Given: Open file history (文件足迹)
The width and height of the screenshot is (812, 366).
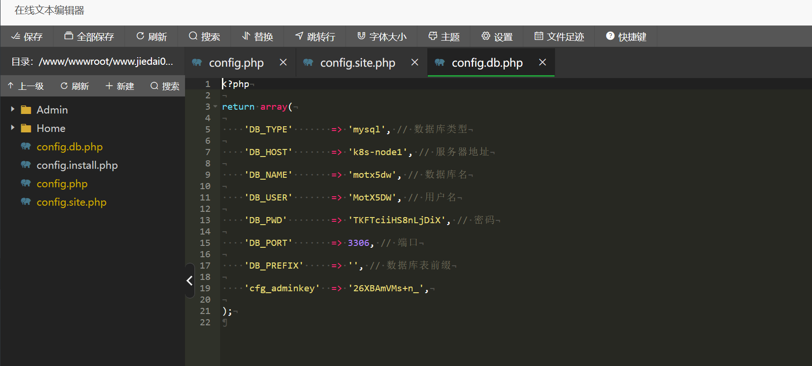Looking at the screenshot, I should coord(559,36).
